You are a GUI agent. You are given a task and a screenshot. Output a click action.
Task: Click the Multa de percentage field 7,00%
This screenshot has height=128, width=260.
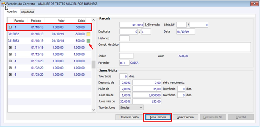[x=125, y=89]
